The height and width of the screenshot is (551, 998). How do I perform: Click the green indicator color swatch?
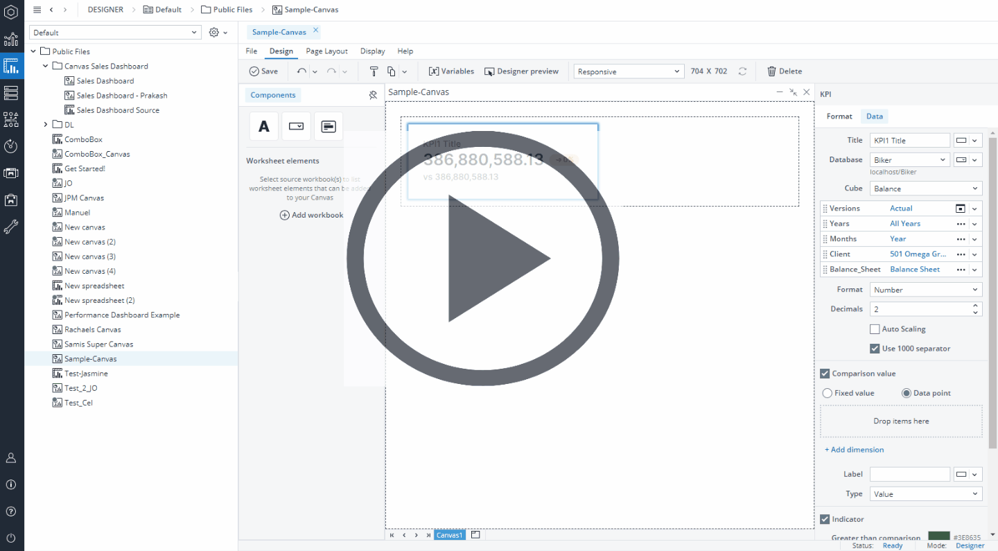(938, 536)
